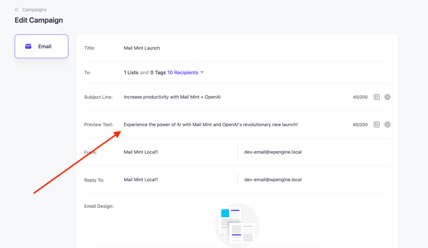Edit the Reply To email address
Viewport: 428px width, 248px height.
273,180
